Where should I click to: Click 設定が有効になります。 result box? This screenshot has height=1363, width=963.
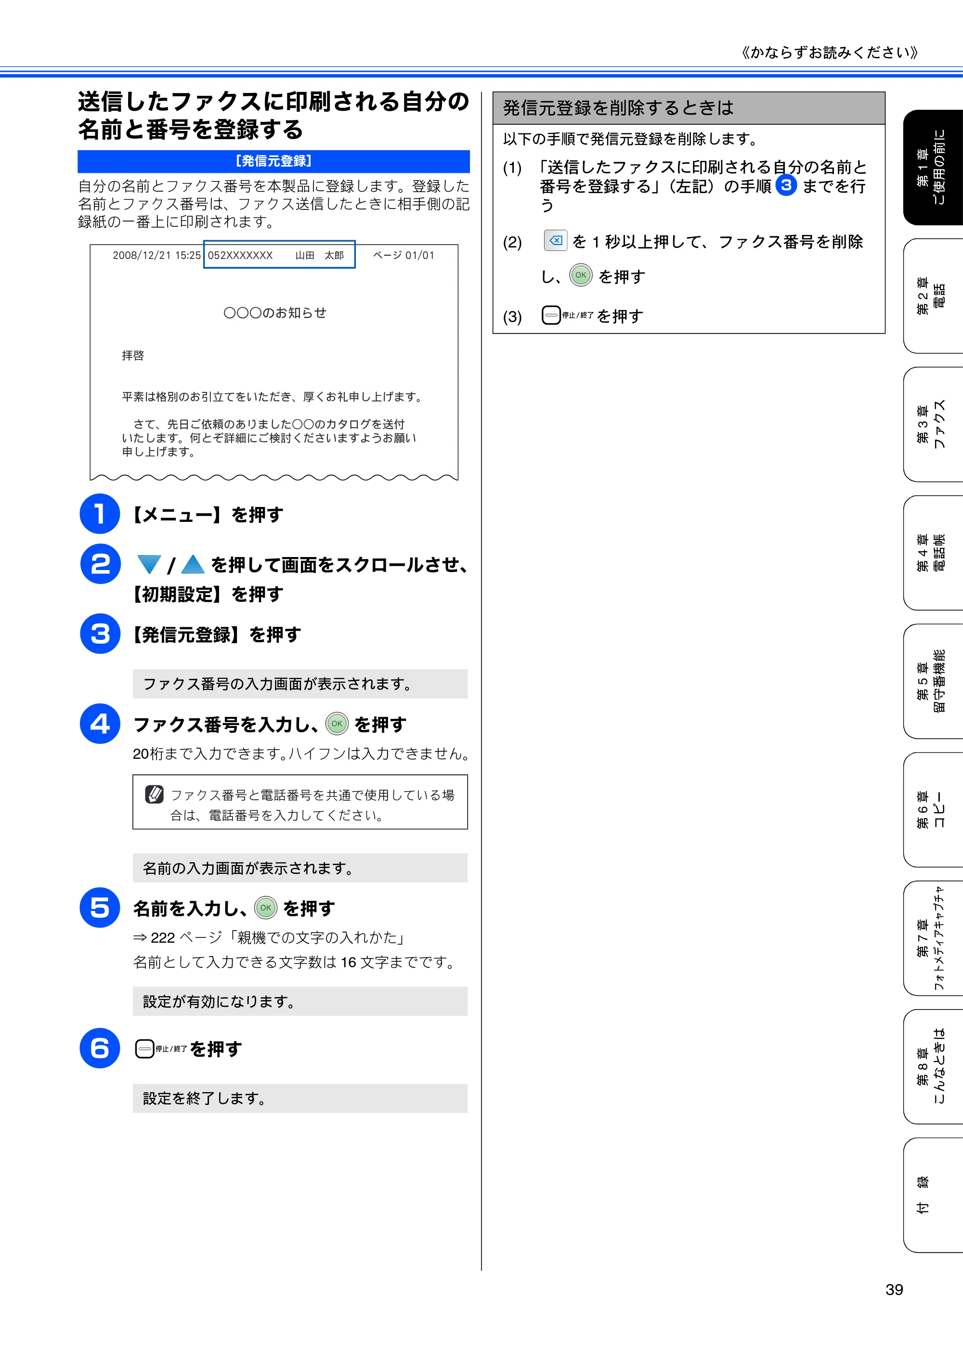coord(300,1001)
